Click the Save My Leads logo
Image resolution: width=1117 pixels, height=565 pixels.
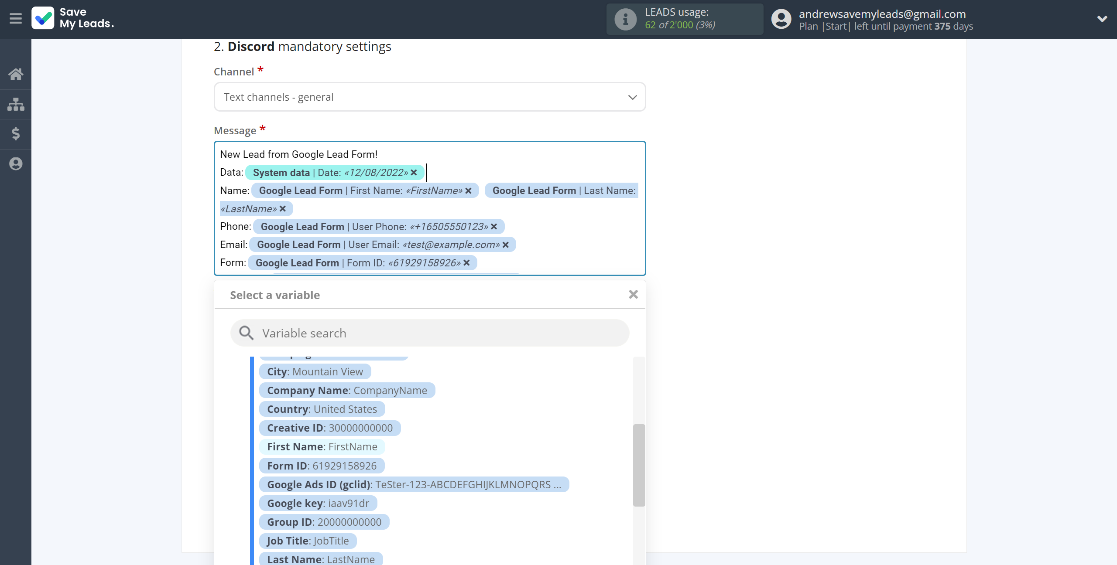click(x=73, y=18)
